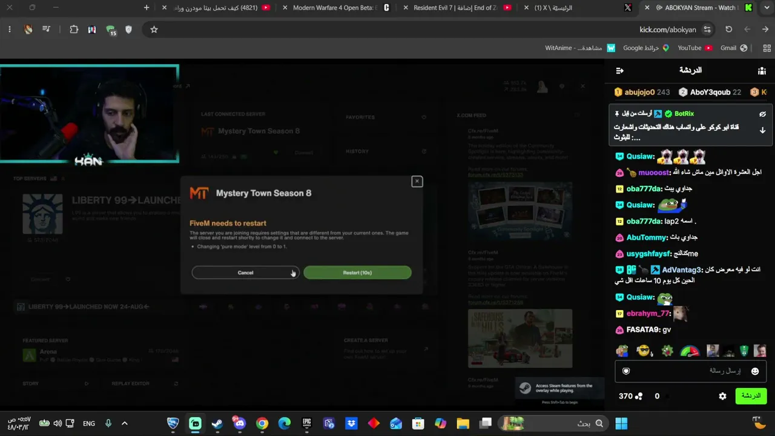Open the Windows Start menu

tap(621, 423)
